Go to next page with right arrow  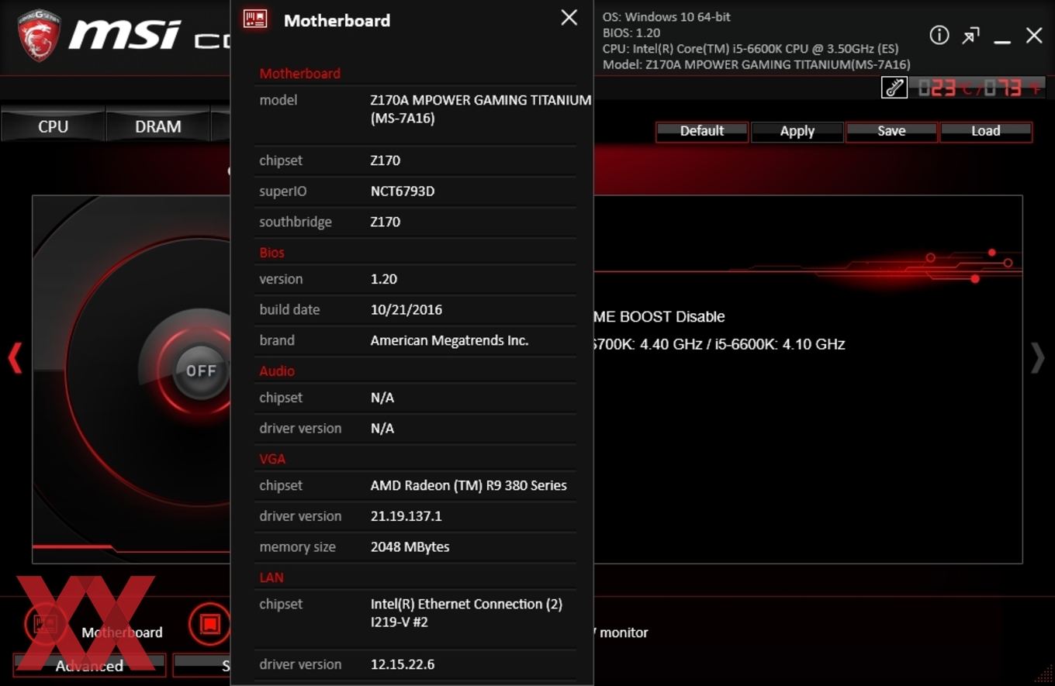pos(1037,358)
